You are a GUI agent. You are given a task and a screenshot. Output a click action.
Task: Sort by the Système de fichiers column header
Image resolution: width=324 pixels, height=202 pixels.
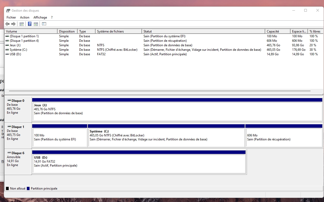click(118, 31)
